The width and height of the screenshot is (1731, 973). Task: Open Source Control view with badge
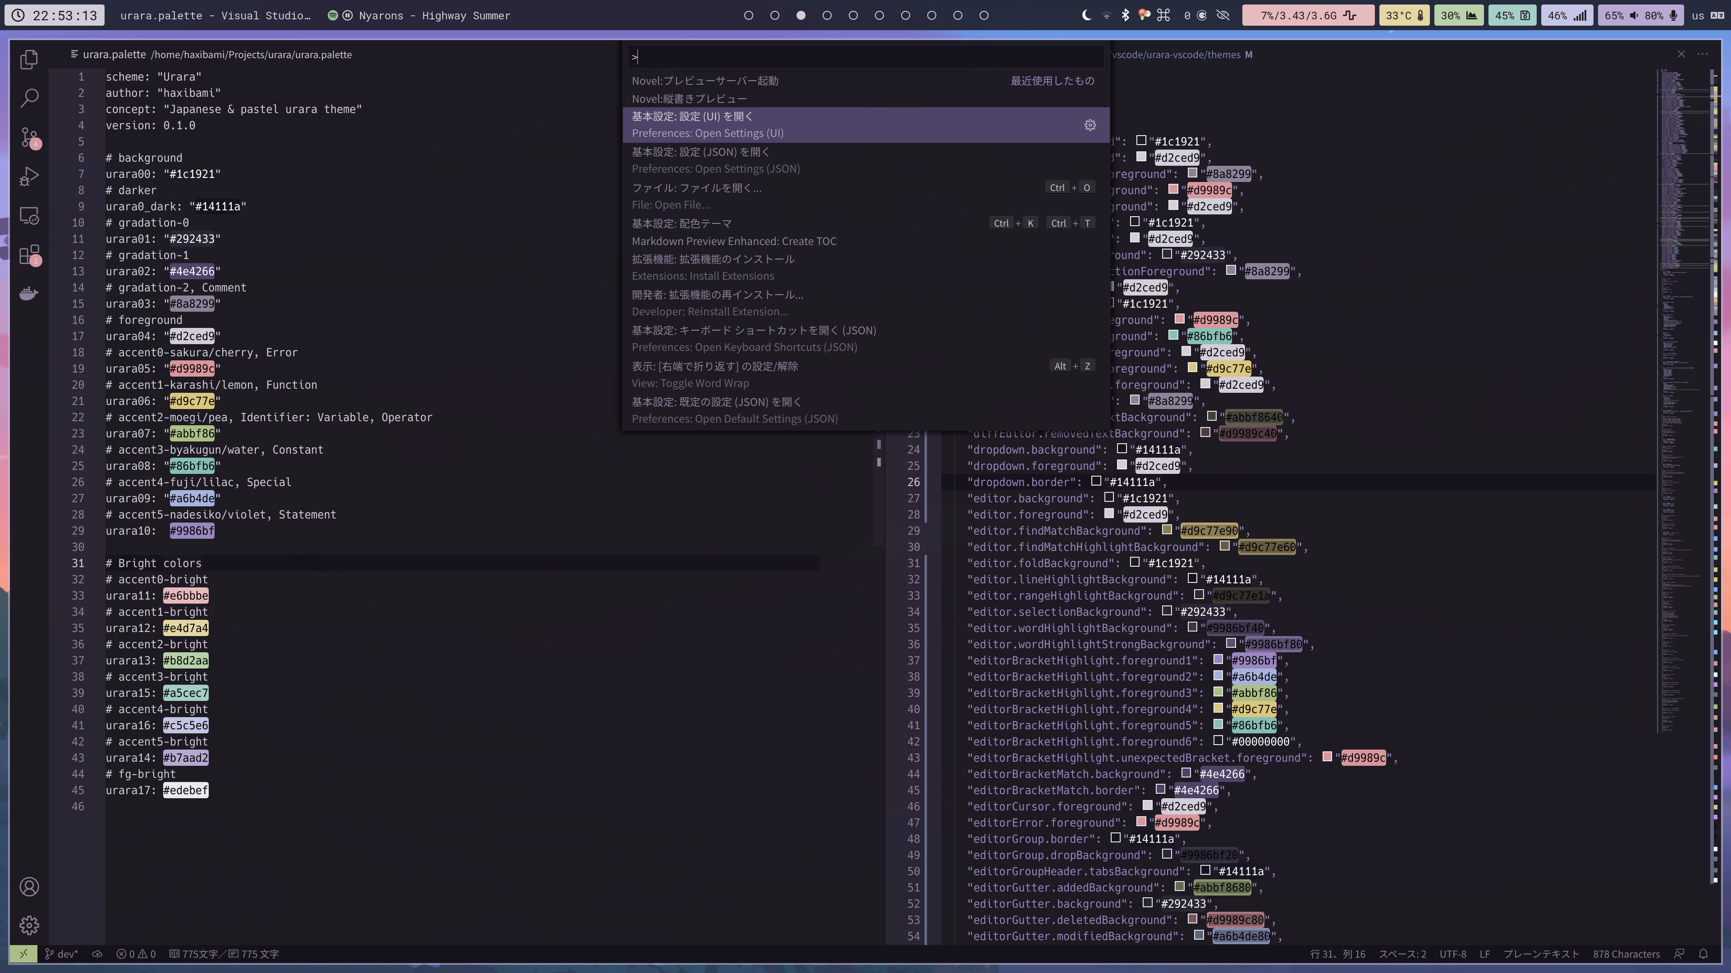[29, 137]
